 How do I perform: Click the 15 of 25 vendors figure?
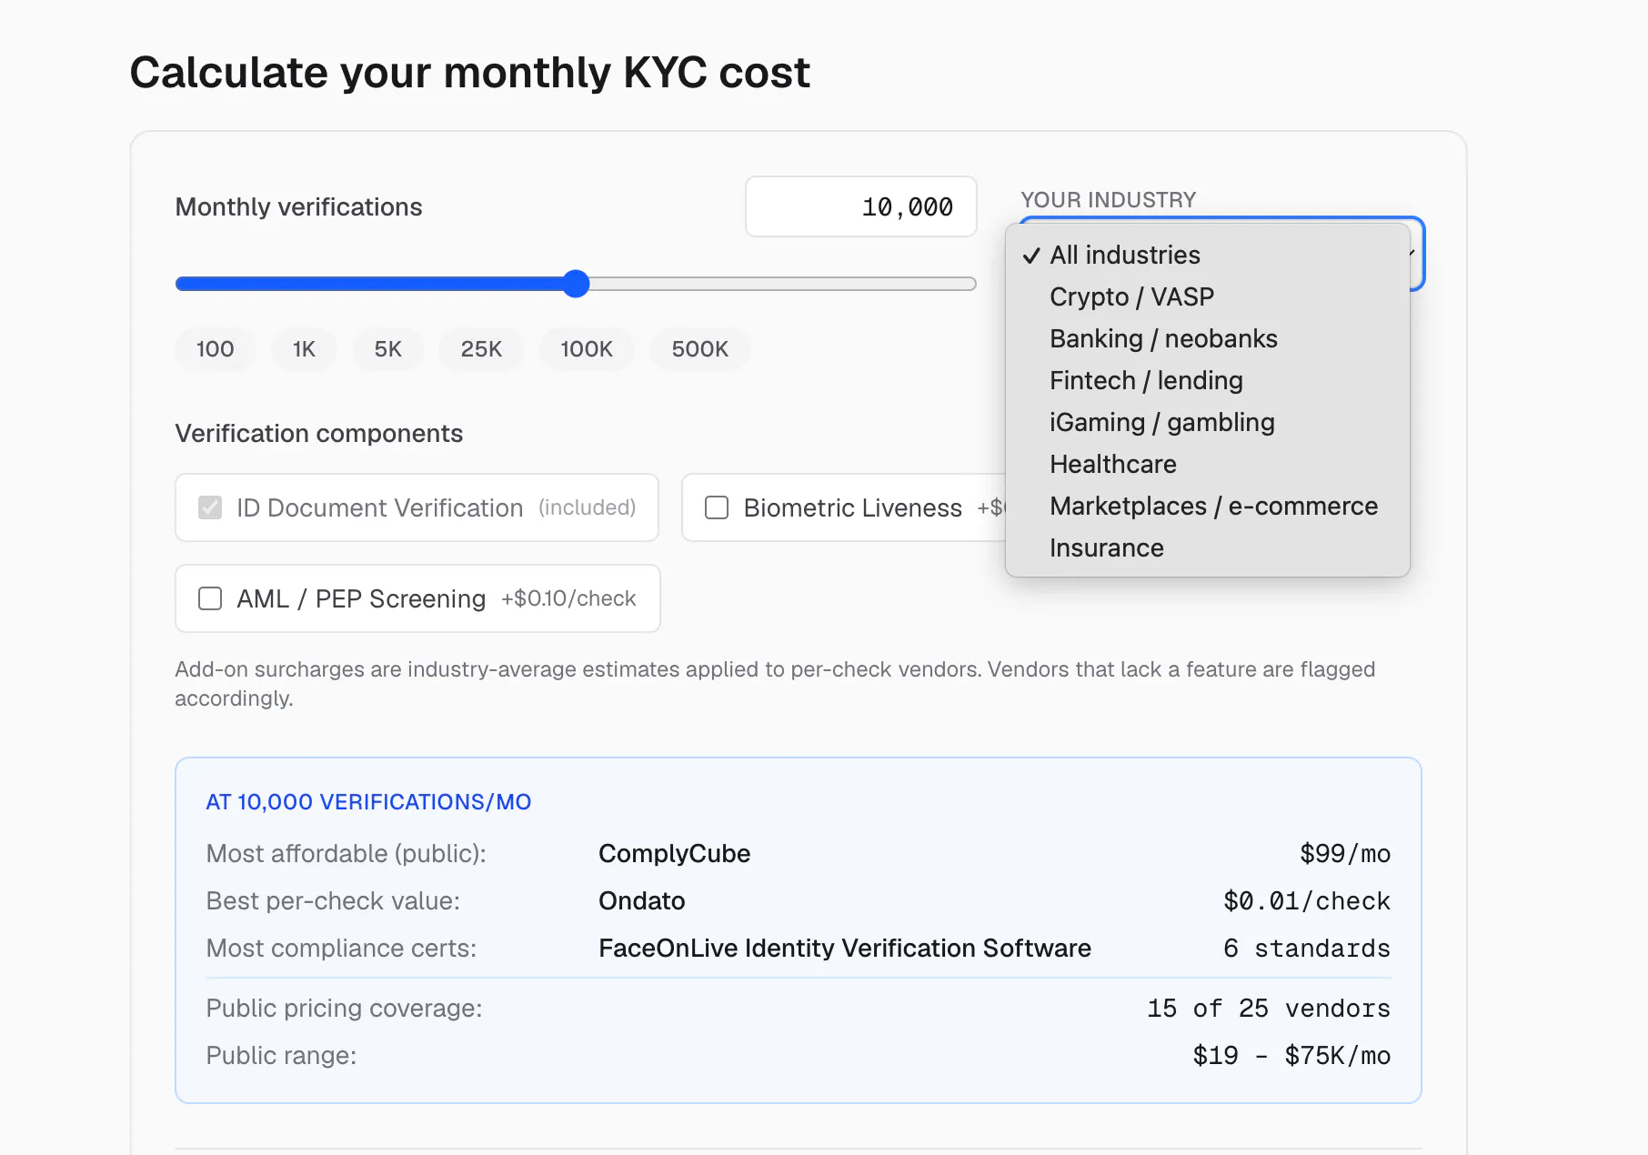click(x=1269, y=1008)
